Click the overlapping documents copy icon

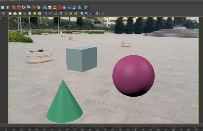pos(87,14)
